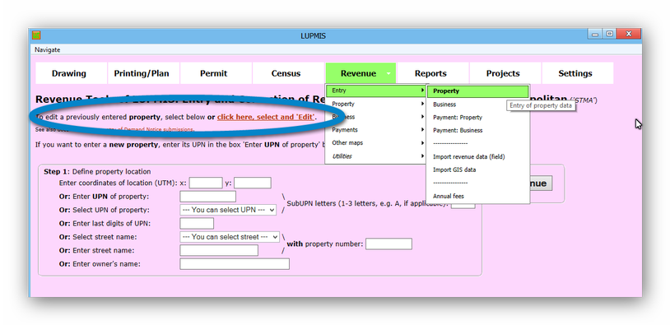Image resolution: width=670 pixels, height=325 pixels.
Task: Click the Revenue tab
Action: click(x=361, y=73)
